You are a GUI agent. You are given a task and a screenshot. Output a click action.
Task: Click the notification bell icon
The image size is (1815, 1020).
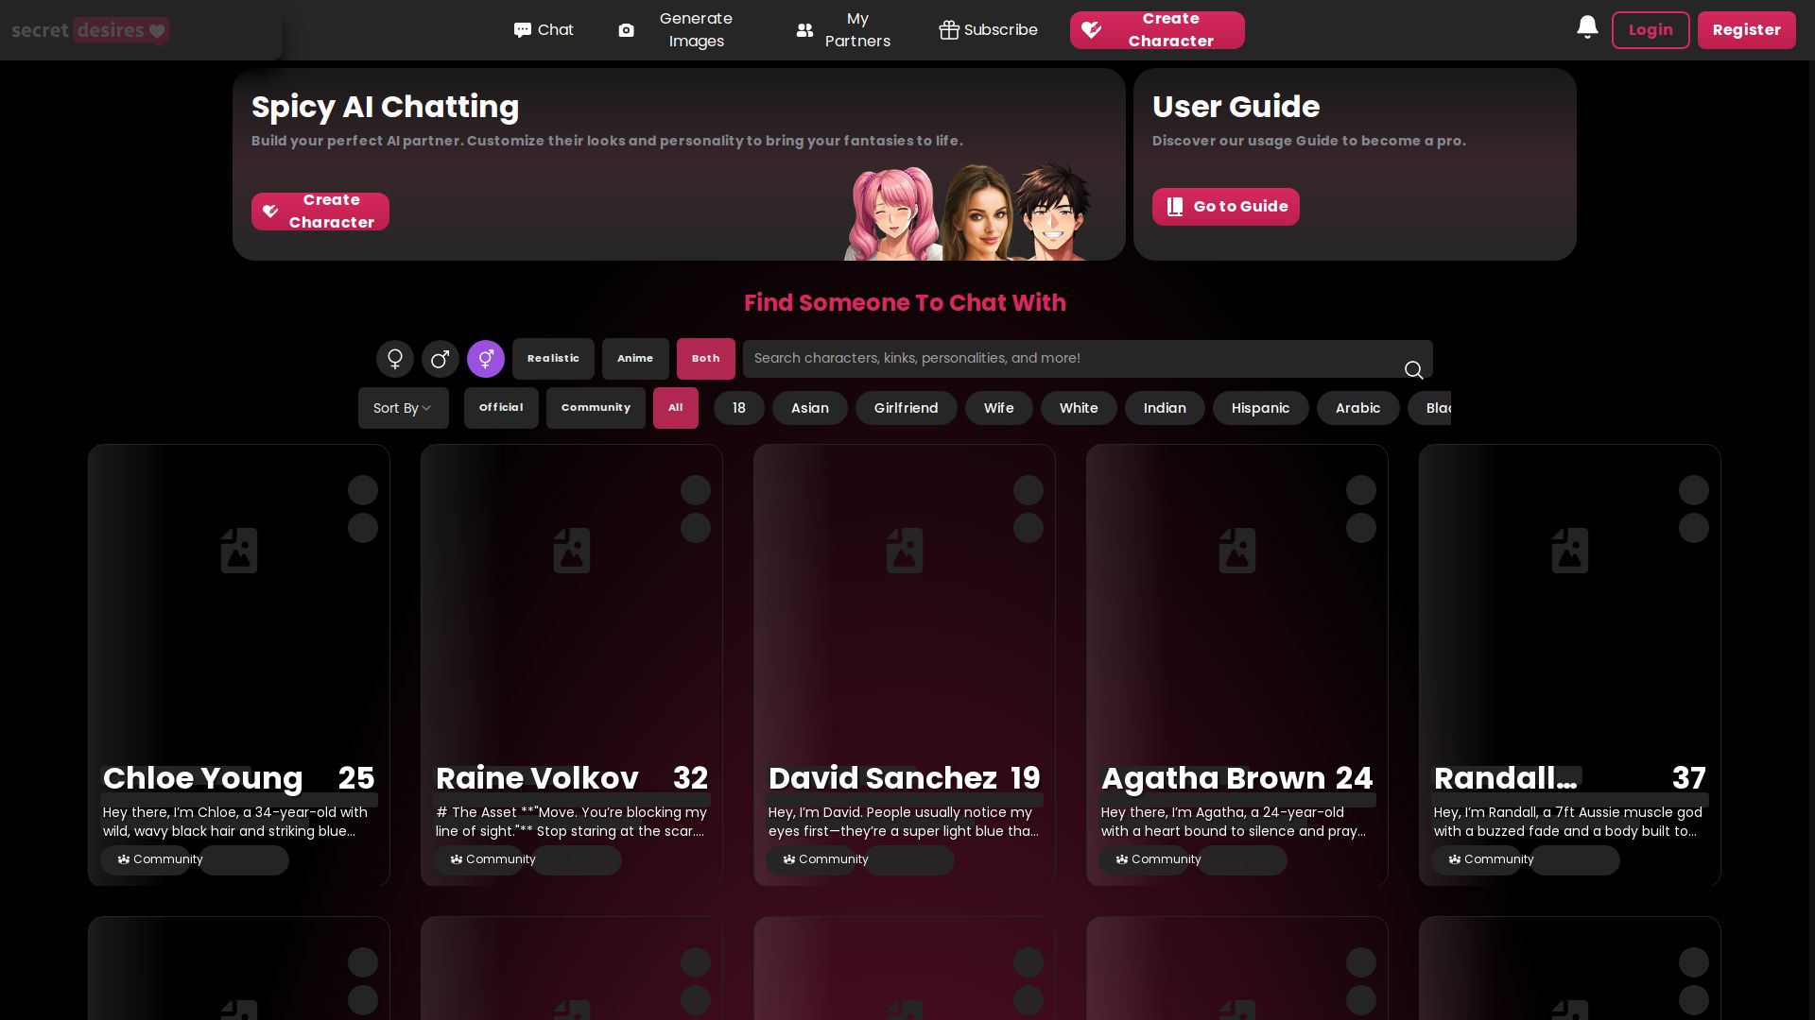click(1587, 28)
